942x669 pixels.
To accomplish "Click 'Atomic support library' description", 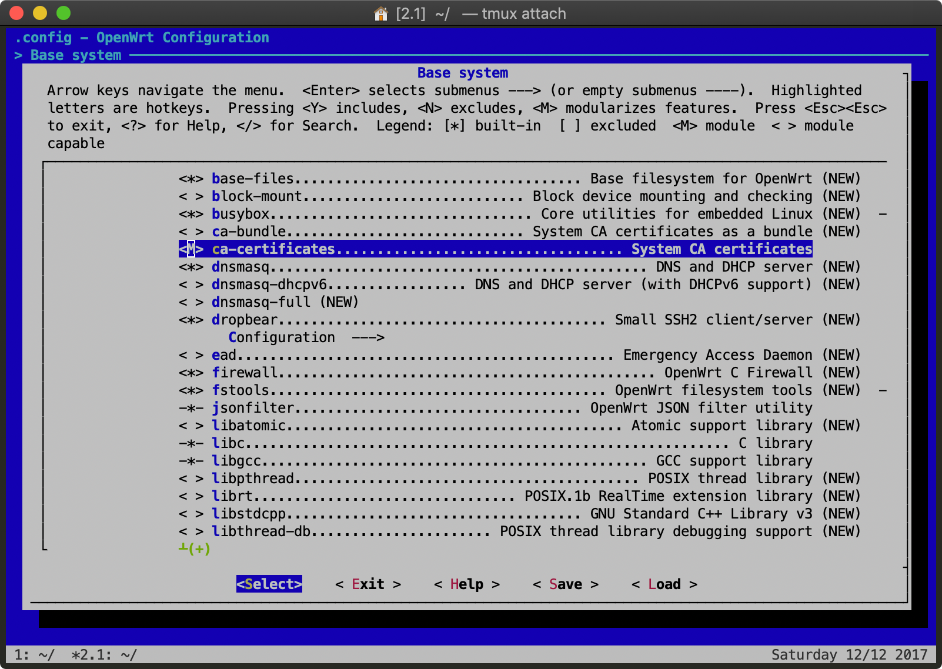I will pyautogui.click(x=722, y=426).
